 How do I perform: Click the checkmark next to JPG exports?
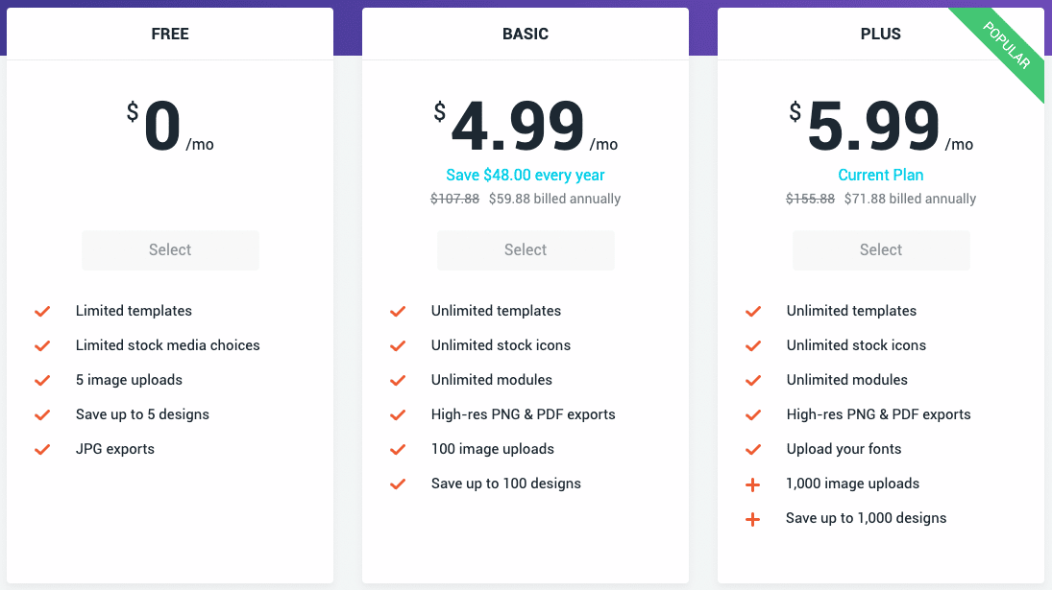42,449
